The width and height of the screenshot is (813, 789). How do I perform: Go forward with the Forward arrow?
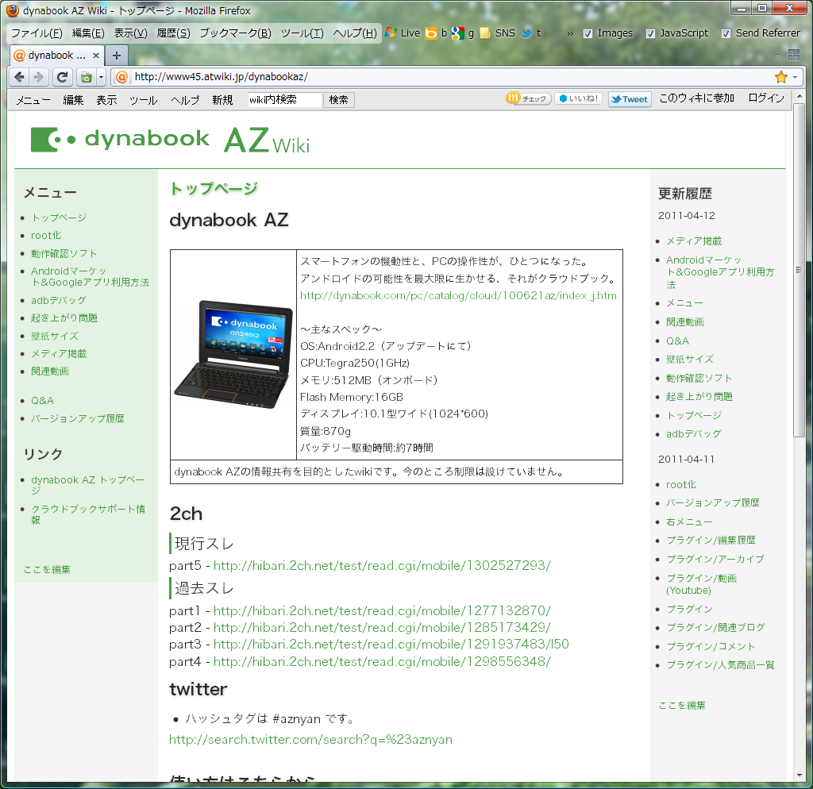click(38, 77)
